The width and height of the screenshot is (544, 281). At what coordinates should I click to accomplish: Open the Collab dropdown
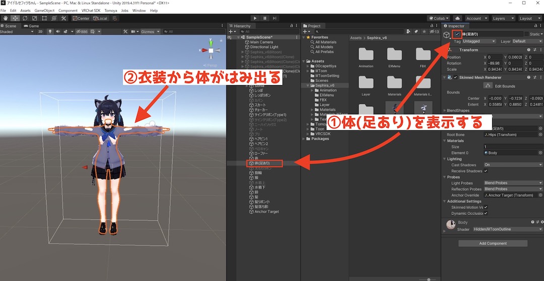pos(439,19)
